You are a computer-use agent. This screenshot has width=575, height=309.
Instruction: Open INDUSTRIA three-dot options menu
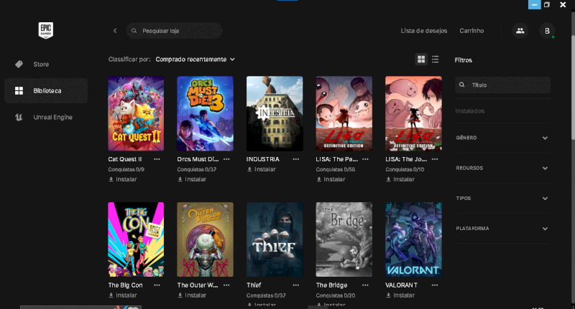pyautogui.click(x=295, y=159)
